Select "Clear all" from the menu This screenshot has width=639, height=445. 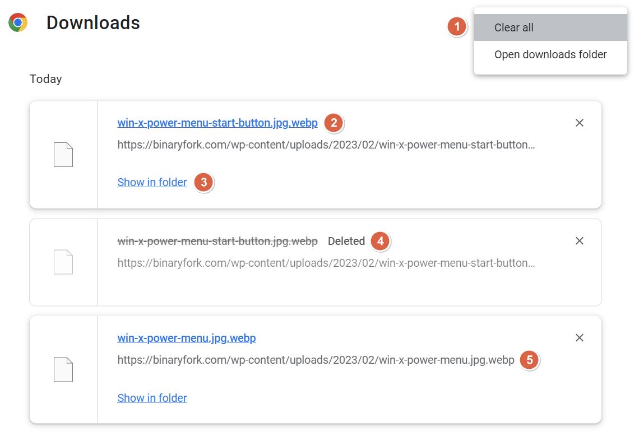(514, 27)
